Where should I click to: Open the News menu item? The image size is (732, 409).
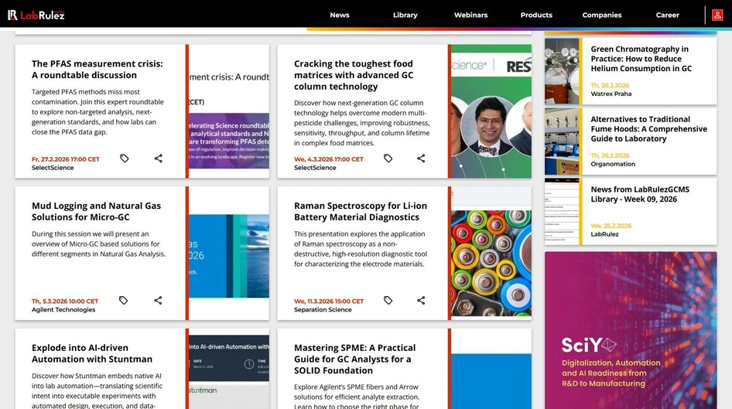339,15
